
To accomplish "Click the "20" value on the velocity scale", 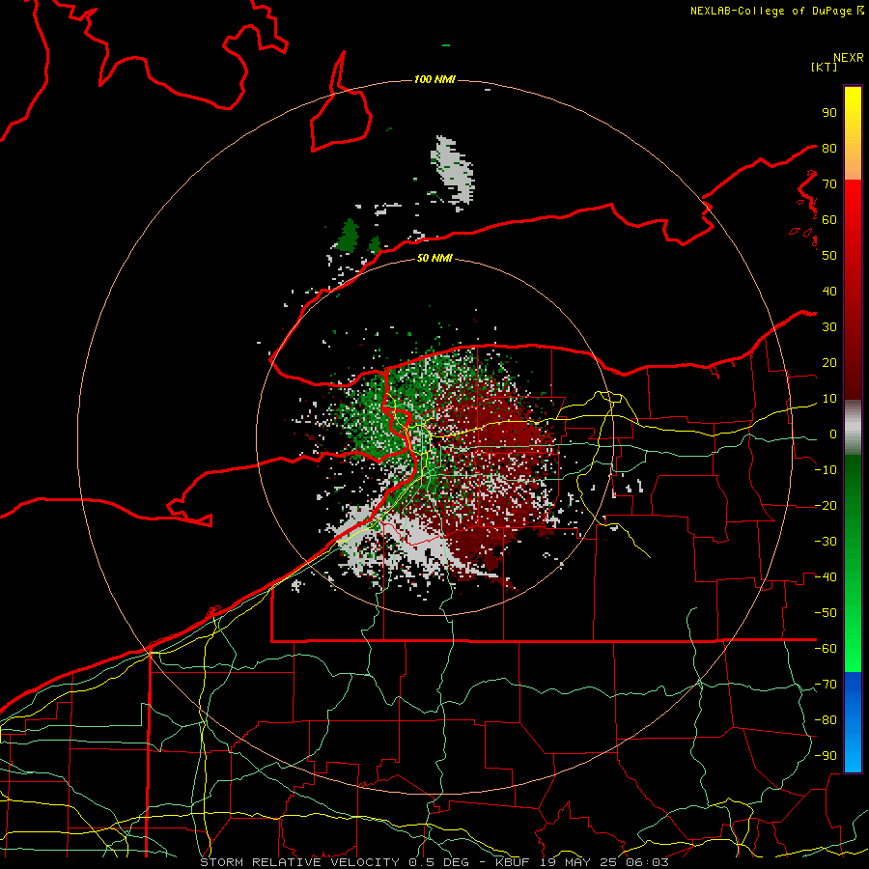I will 829,362.
